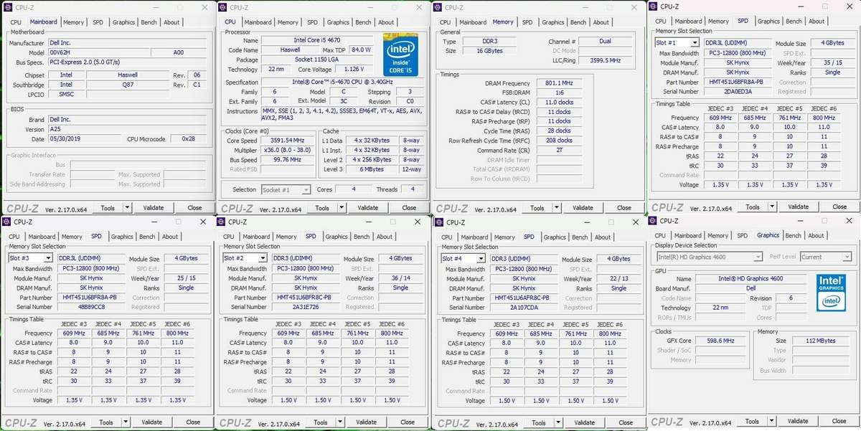Open the About tab in CPU window
The height and width of the screenshot is (431, 861).
tap(387, 22)
